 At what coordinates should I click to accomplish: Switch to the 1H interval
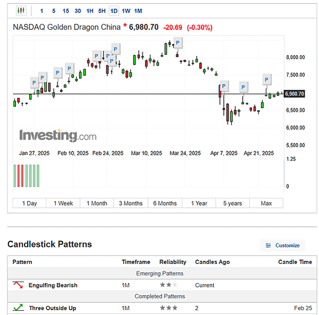(x=89, y=11)
